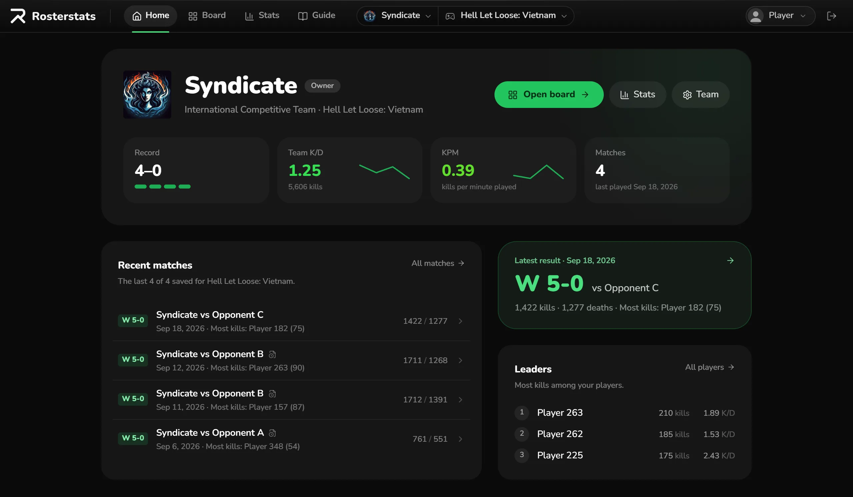Switch to the Stats tab in navbar
853x497 pixels.
(x=262, y=16)
